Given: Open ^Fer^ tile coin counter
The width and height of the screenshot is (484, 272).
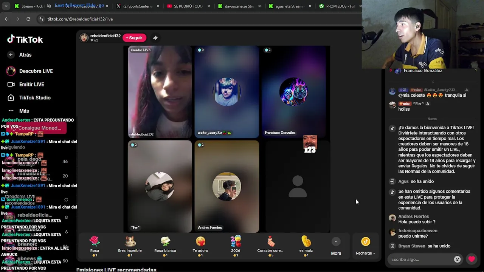Looking at the screenshot, I should click(x=133, y=145).
